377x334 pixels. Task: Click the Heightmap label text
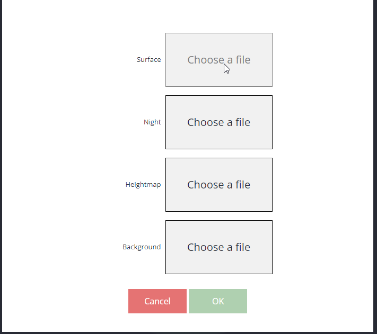143,185
